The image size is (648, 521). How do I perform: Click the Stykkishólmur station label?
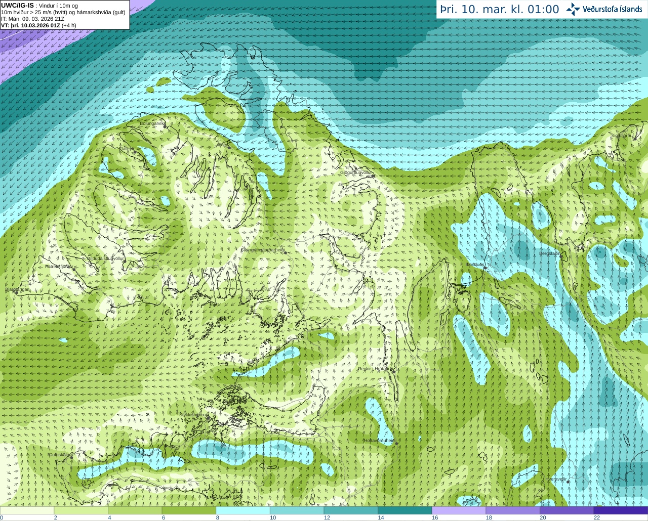point(193,415)
